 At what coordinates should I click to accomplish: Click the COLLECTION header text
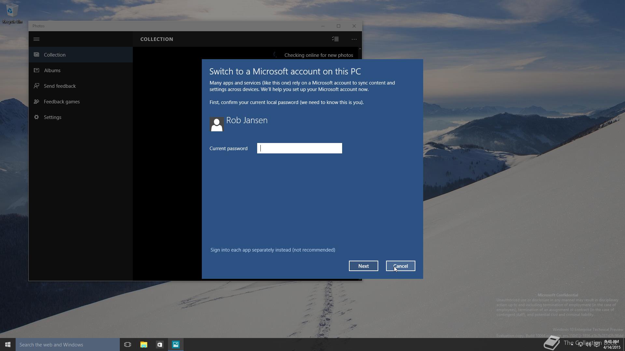(157, 39)
